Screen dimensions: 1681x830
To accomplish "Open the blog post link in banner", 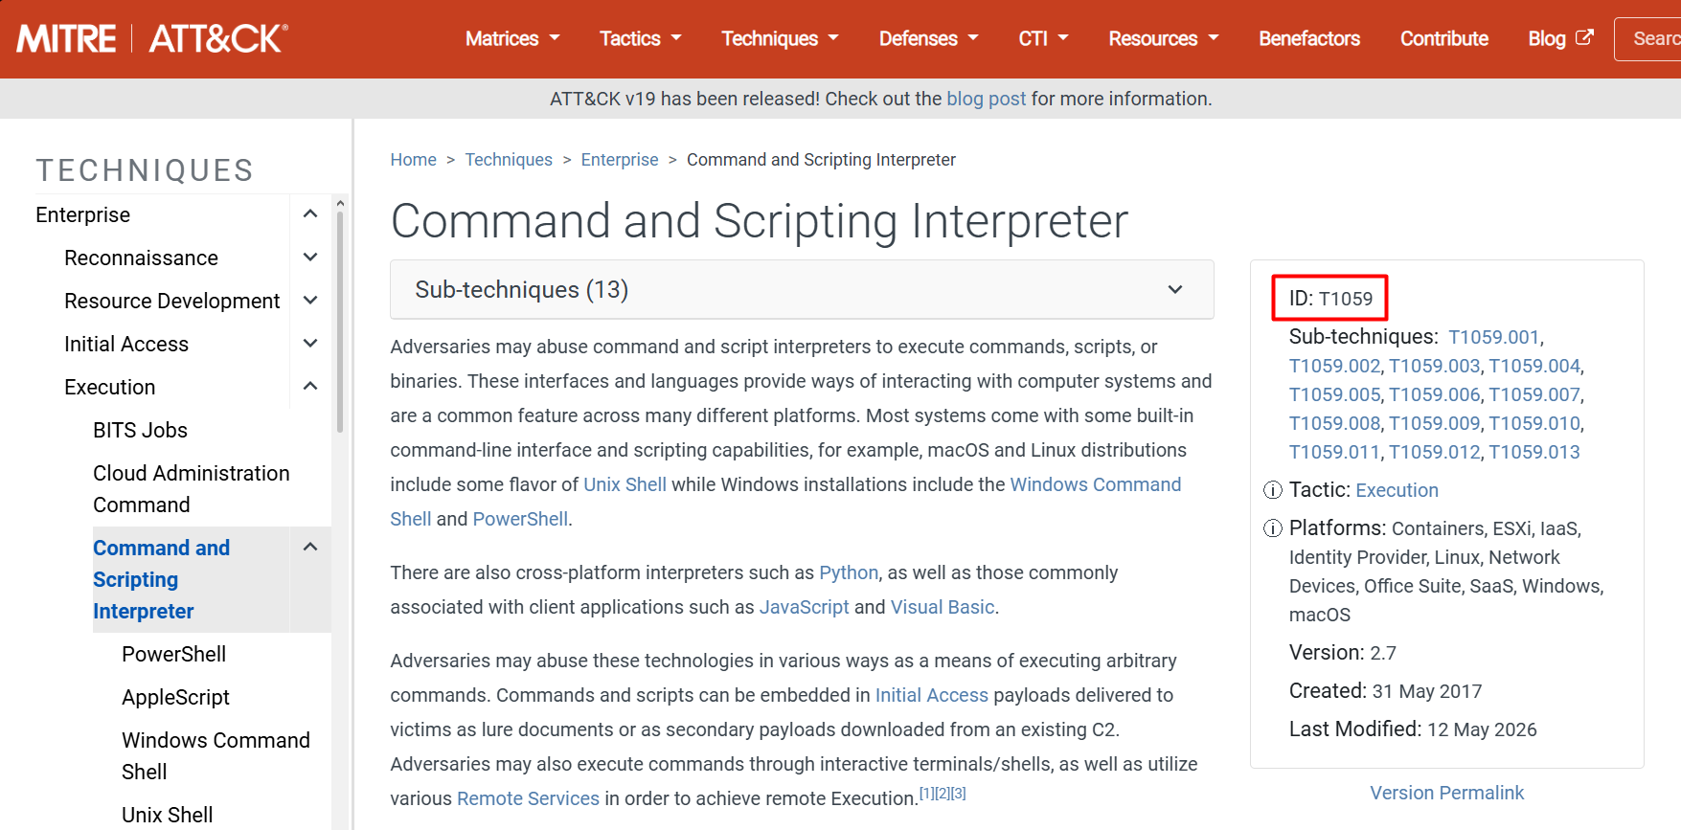I will 986,99.
